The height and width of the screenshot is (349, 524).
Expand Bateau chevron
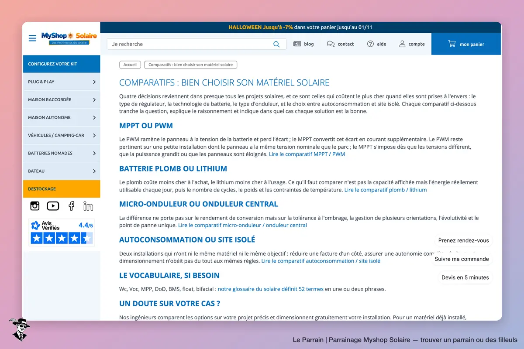tap(94, 171)
